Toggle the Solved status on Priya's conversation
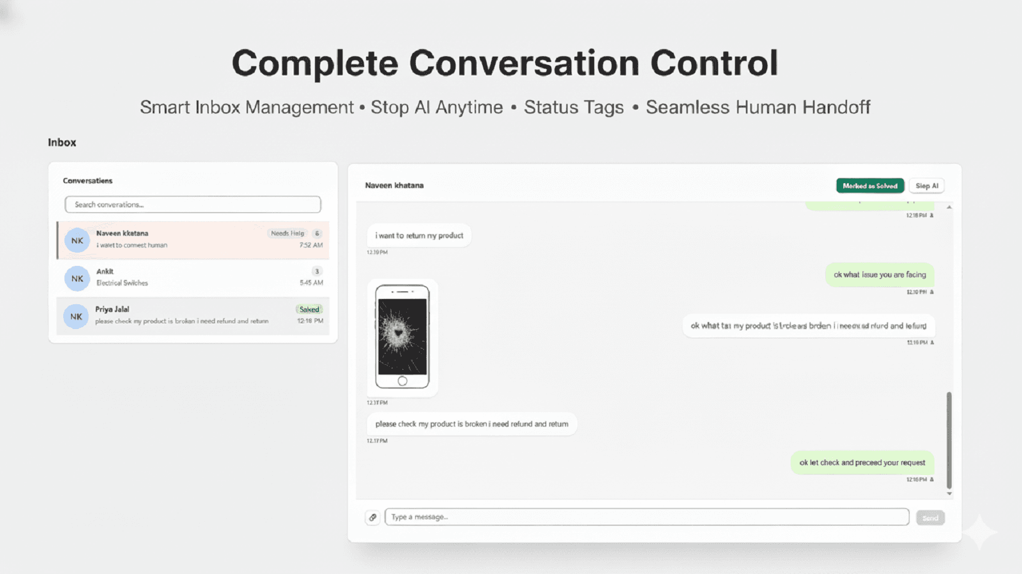Screen dimensions: 1022x574 [309, 309]
